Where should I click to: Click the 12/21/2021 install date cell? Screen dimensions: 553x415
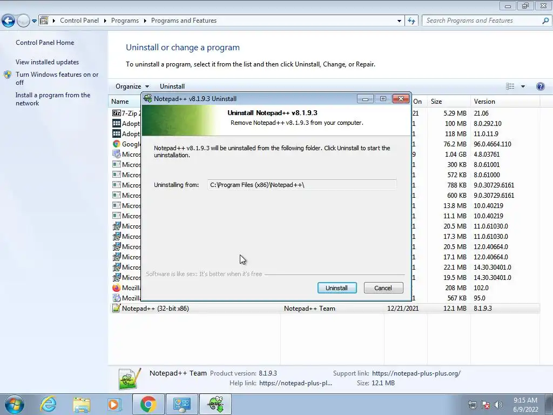coord(403,309)
